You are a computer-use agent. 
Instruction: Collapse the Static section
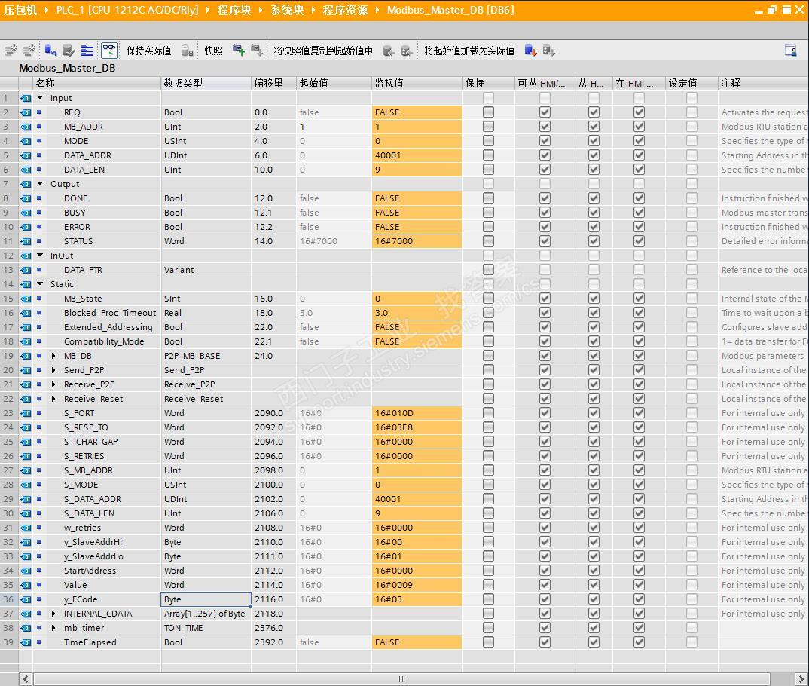pos(40,284)
